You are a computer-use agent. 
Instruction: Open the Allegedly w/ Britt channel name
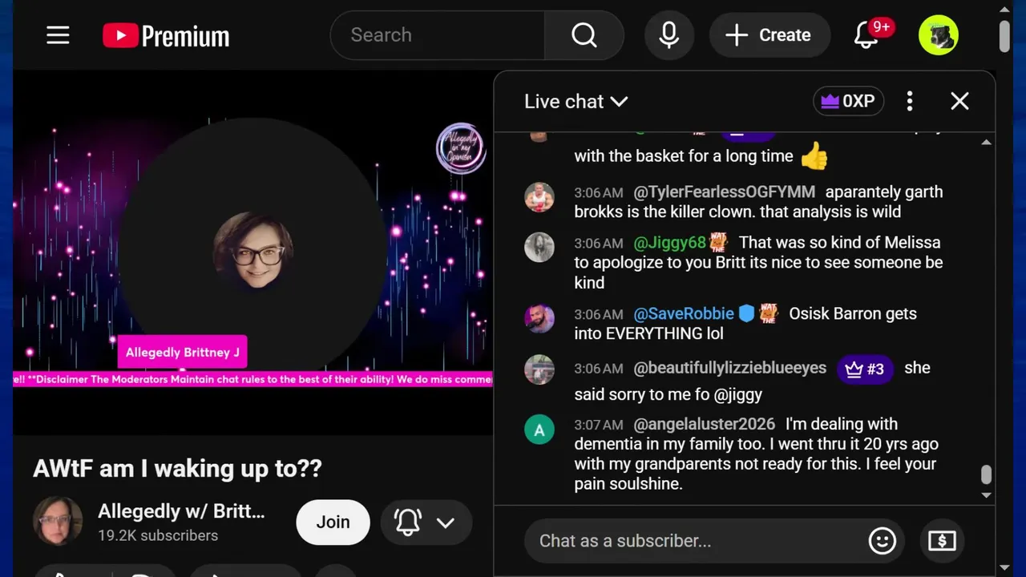coord(181,511)
